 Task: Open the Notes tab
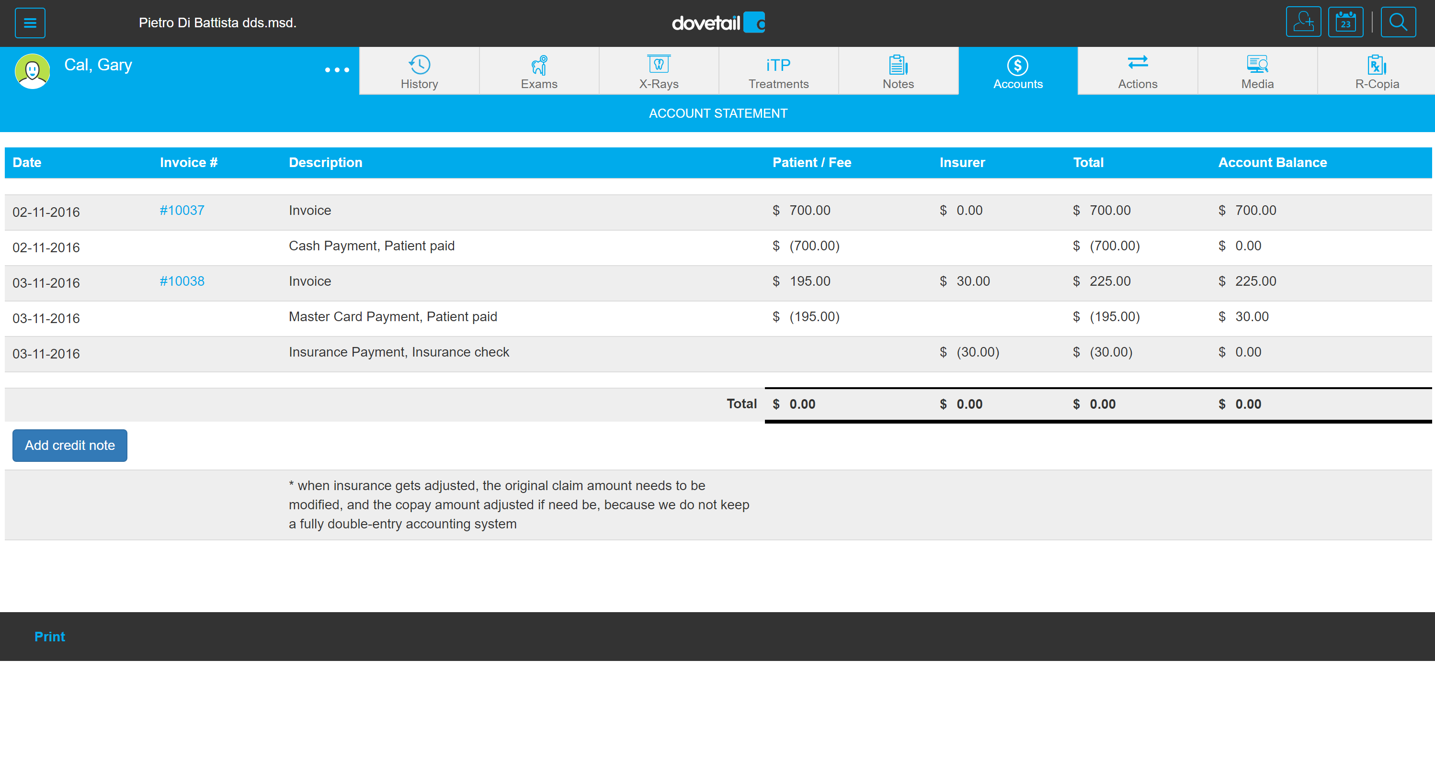point(898,71)
